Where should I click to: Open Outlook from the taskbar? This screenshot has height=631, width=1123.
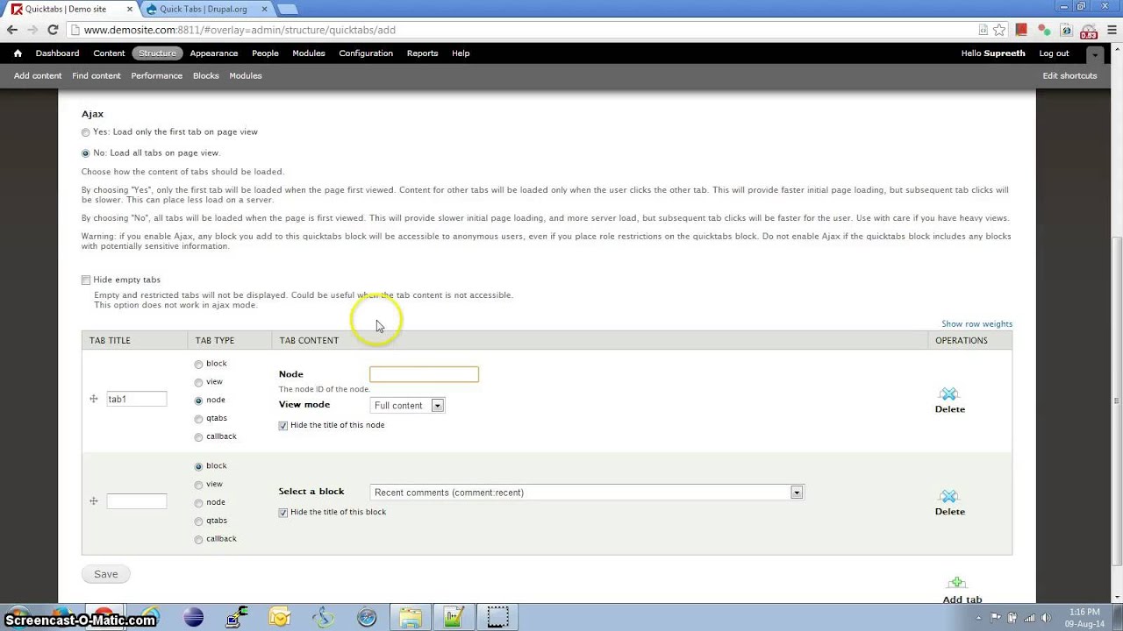coord(280,618)
